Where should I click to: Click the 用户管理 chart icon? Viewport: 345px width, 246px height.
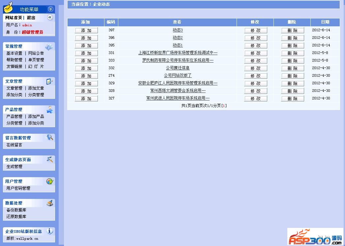50,181
